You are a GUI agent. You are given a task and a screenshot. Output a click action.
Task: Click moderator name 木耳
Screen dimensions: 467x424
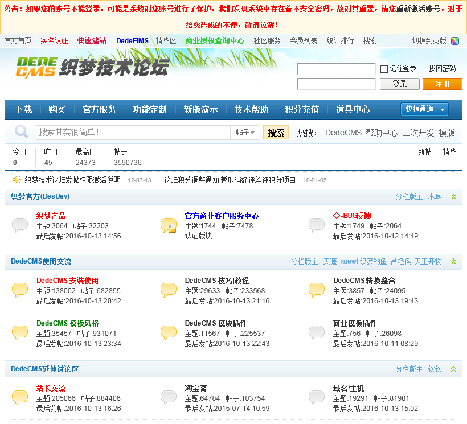435,197
